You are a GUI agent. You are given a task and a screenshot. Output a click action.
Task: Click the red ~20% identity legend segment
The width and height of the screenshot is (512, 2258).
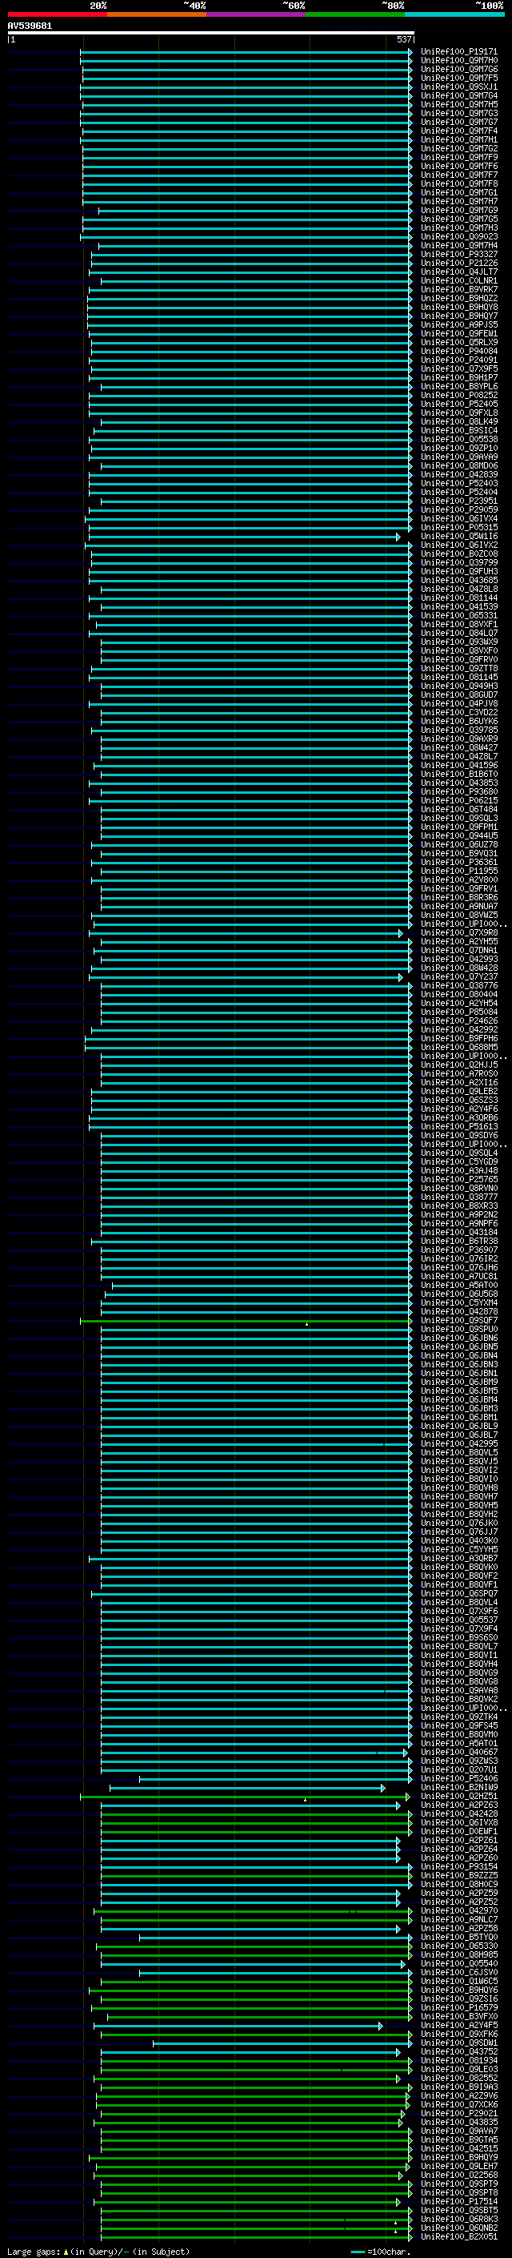(x=57, y=14)
